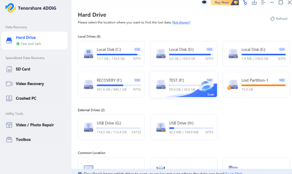Click Scan on the TEST (P:) card

point(211,94)
